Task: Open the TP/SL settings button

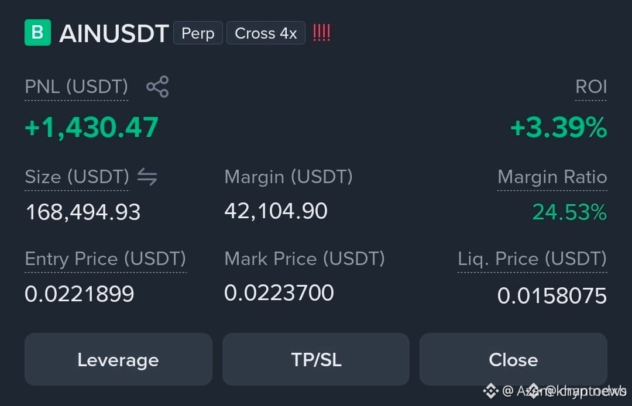Action: click(316, 359)
